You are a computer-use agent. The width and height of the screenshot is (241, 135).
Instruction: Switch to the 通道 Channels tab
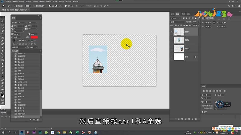[x=183, y=14]
